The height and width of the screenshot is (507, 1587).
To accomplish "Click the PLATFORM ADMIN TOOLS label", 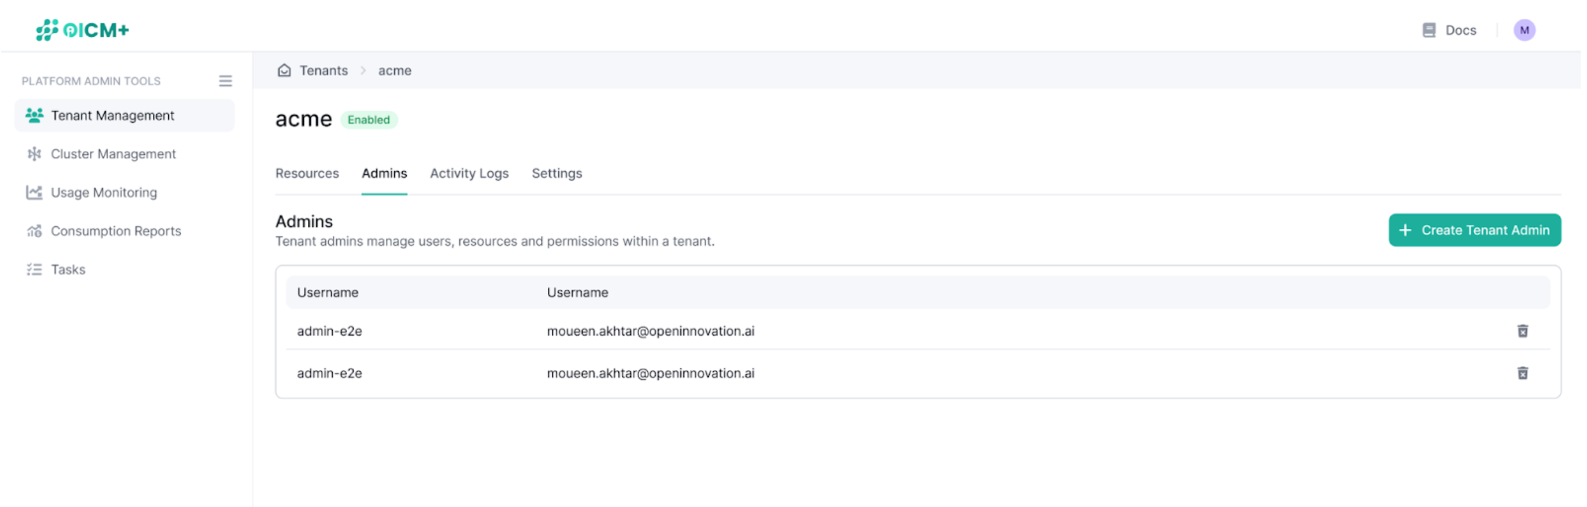I will pos(91,81).
